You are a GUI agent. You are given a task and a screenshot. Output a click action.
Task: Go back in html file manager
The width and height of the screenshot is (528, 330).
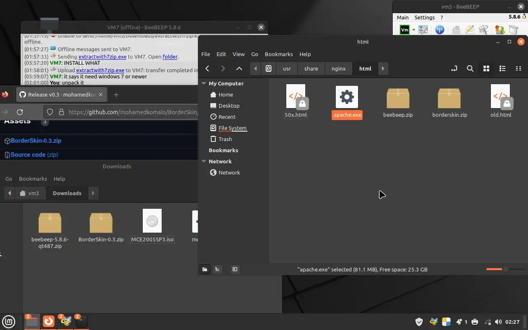tap(207, 68)
